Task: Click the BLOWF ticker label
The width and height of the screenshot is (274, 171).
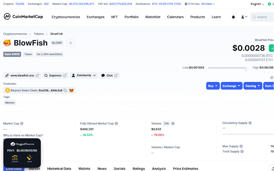Action: [x=57, y=43]
